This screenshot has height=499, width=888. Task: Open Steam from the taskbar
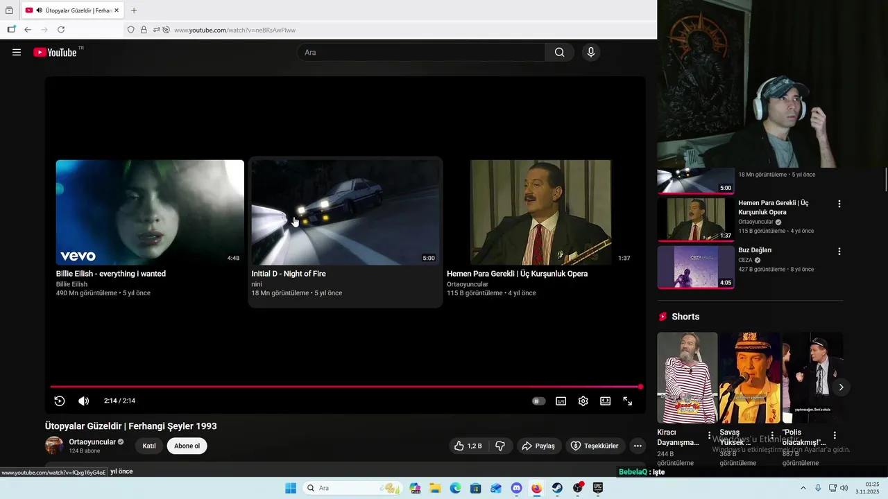tap(557, 488)
